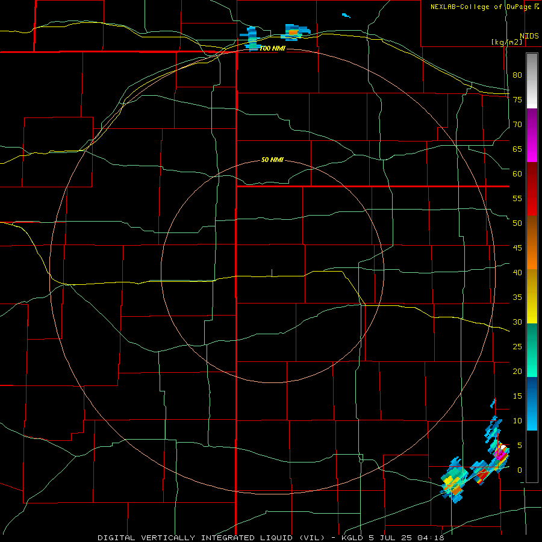Click the 80 value on the color scale

(517, 75)
